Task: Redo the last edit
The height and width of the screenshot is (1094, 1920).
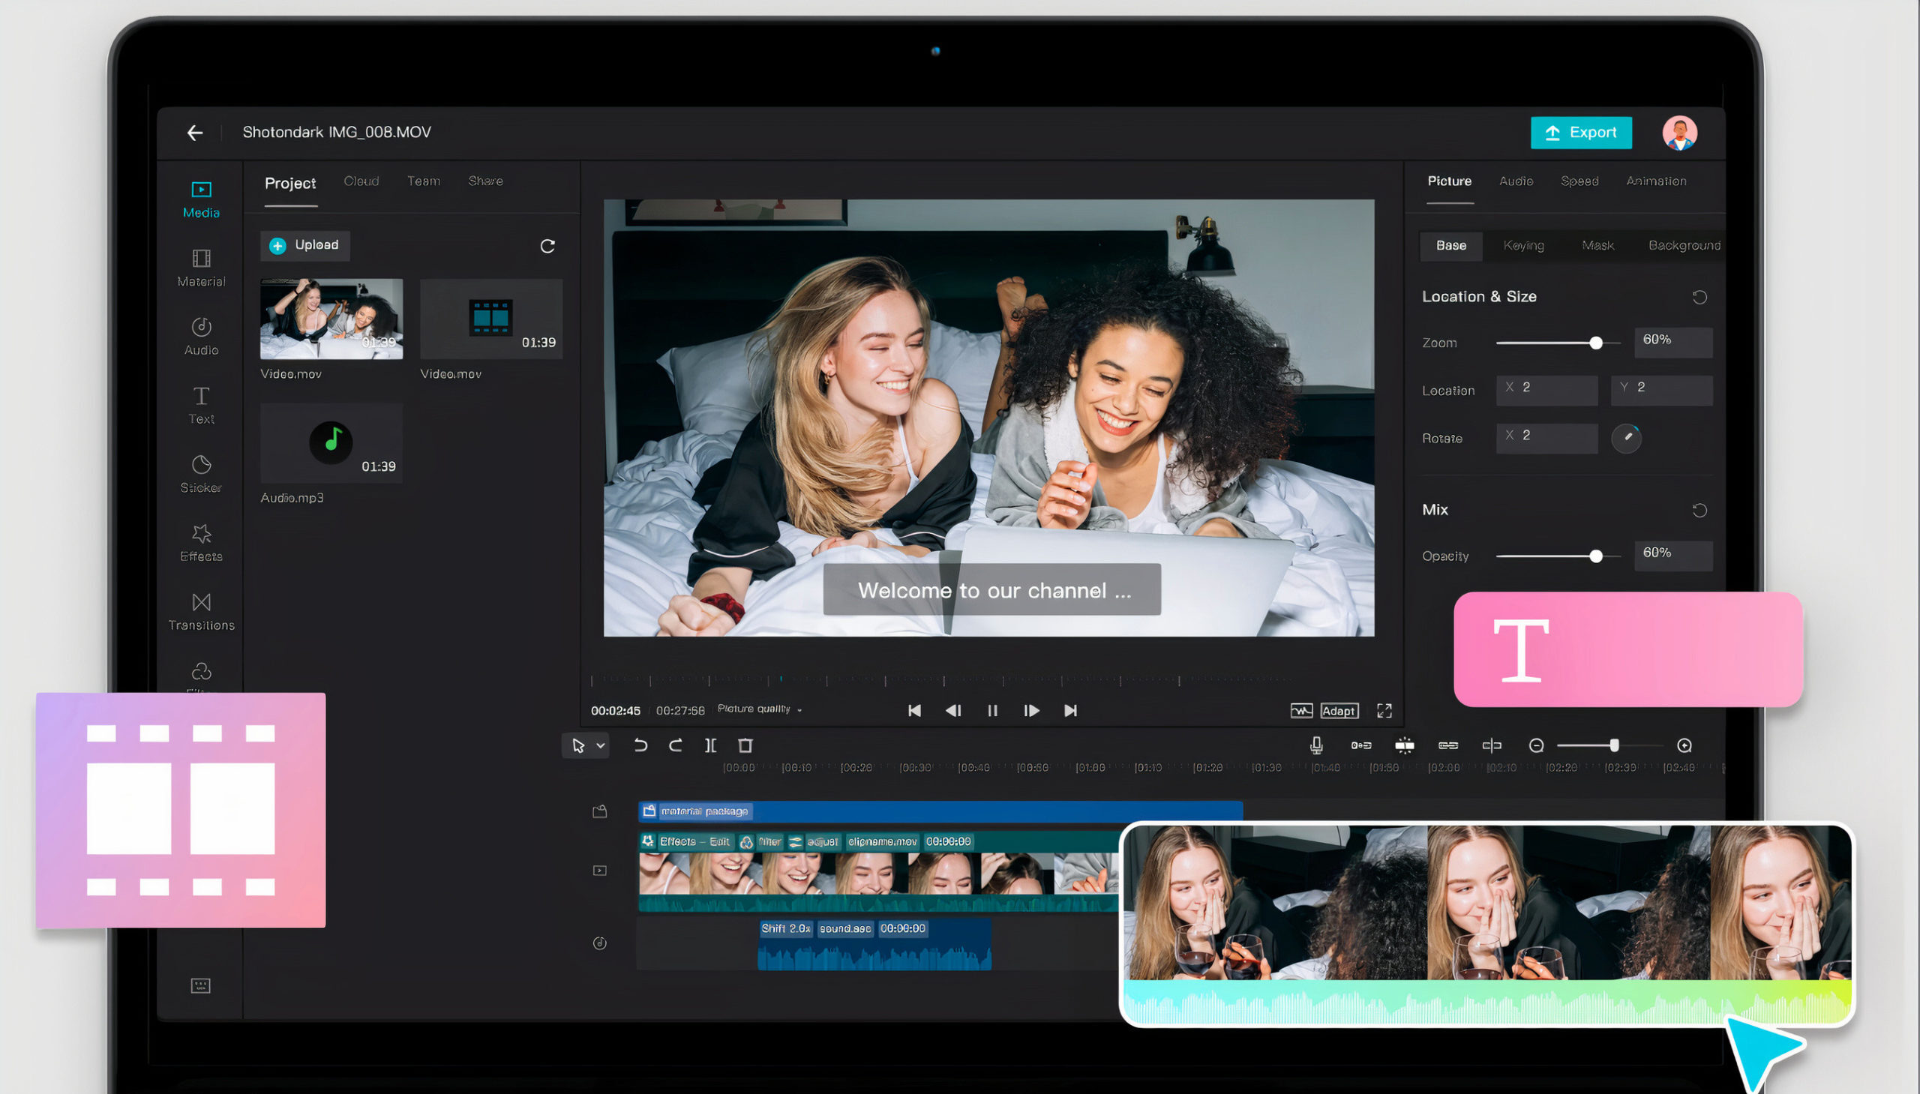Action: click(676, 745)
